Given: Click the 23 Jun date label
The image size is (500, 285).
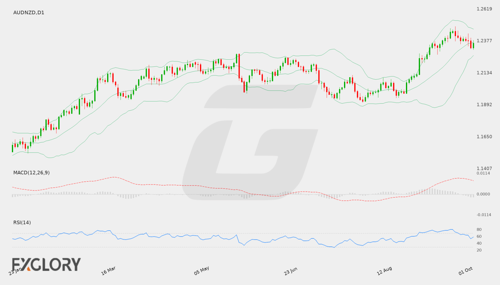Looking at the screenshot, I should 290,271.
